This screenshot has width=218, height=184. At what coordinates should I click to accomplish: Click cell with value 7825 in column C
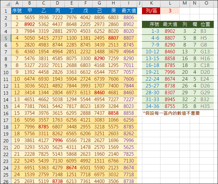(44, 154)
